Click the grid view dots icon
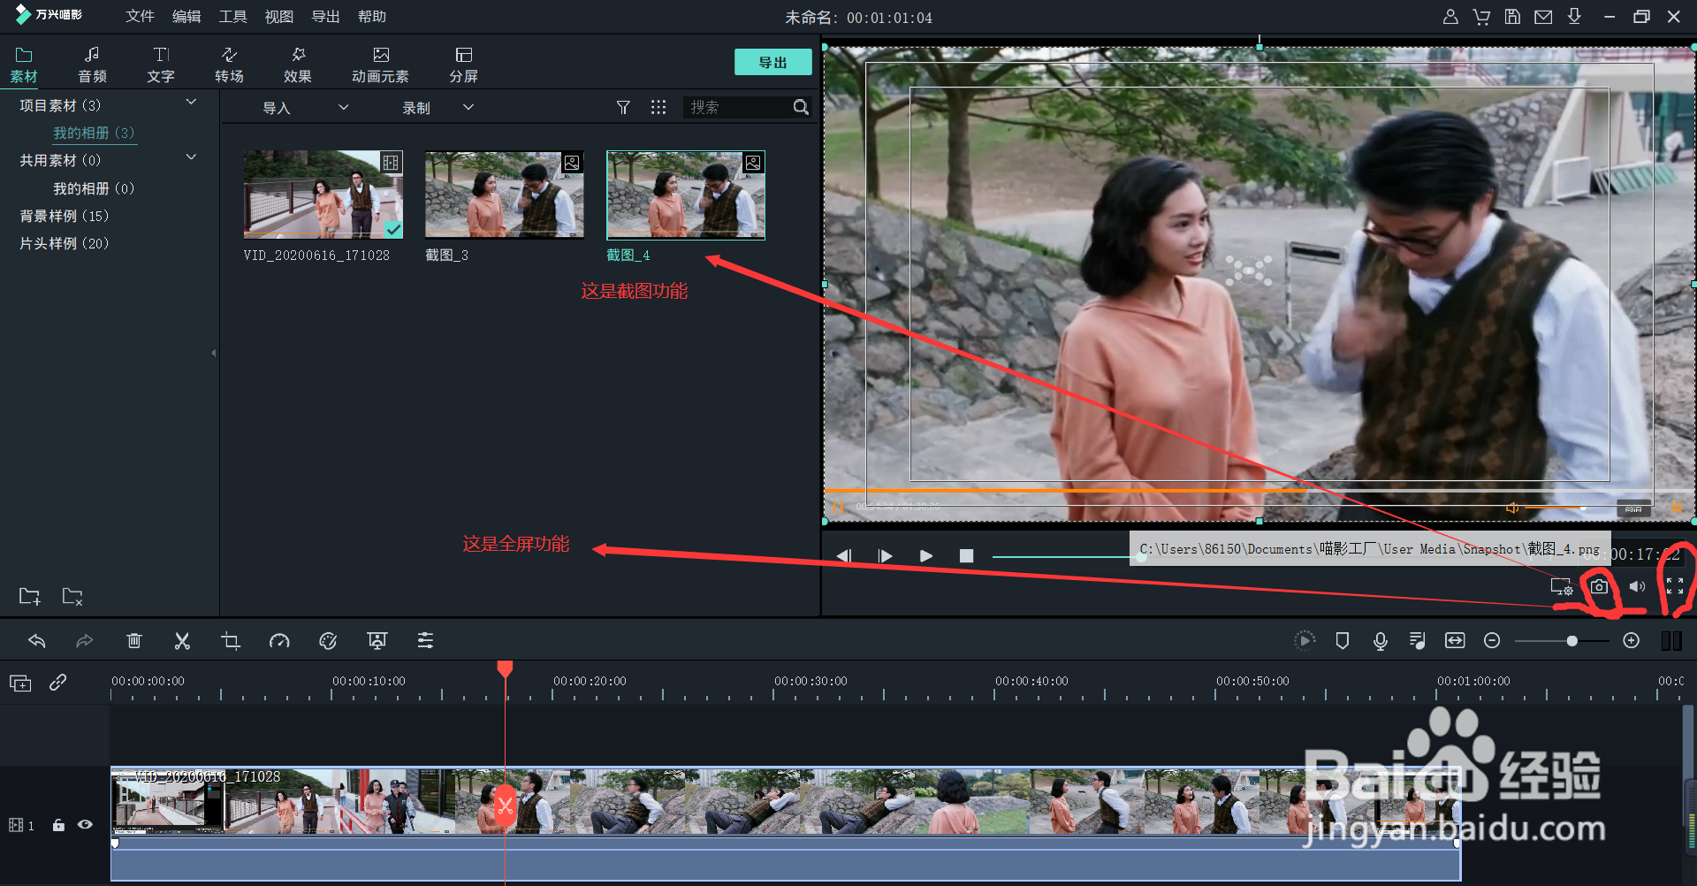The image size is (1697, 886). (658, 107)
